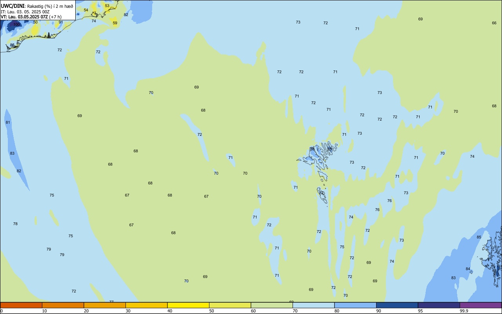Click the "10" legend tick label
Screen dimensions: 502x314
tap(45, 311)
